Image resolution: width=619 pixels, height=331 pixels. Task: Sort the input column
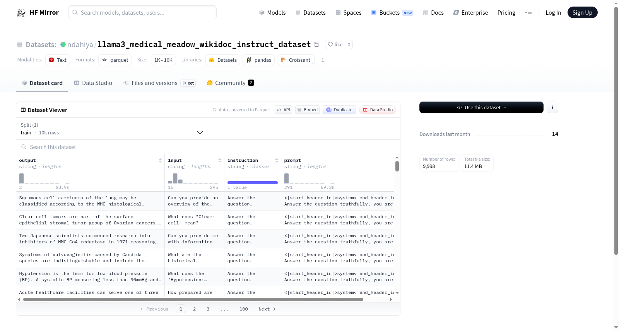pyautogui.click(x=220, y=160)
